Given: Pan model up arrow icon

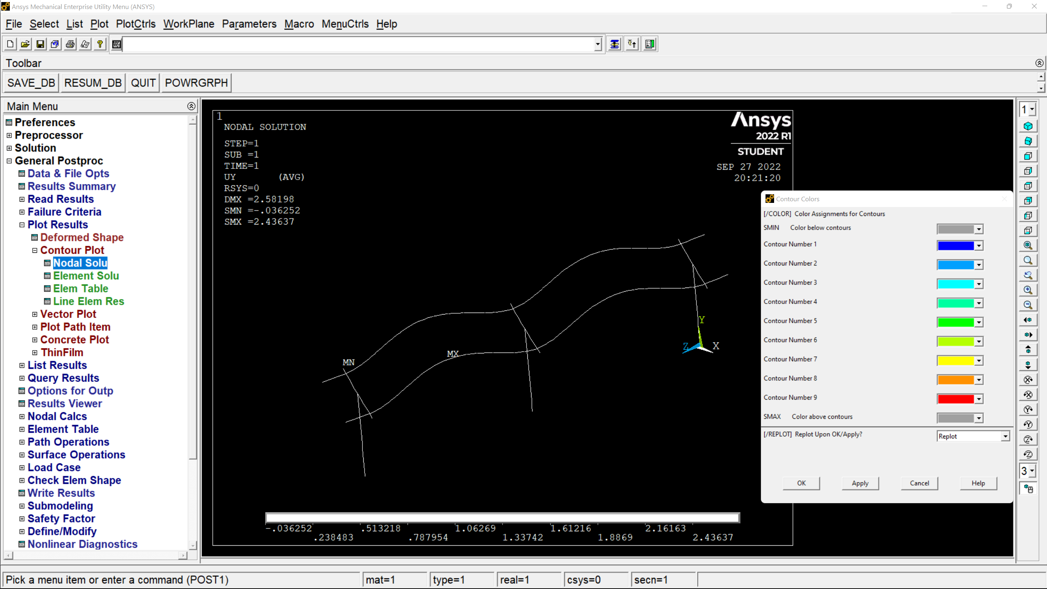Looking at the screenshot, I should point(1028,350).
